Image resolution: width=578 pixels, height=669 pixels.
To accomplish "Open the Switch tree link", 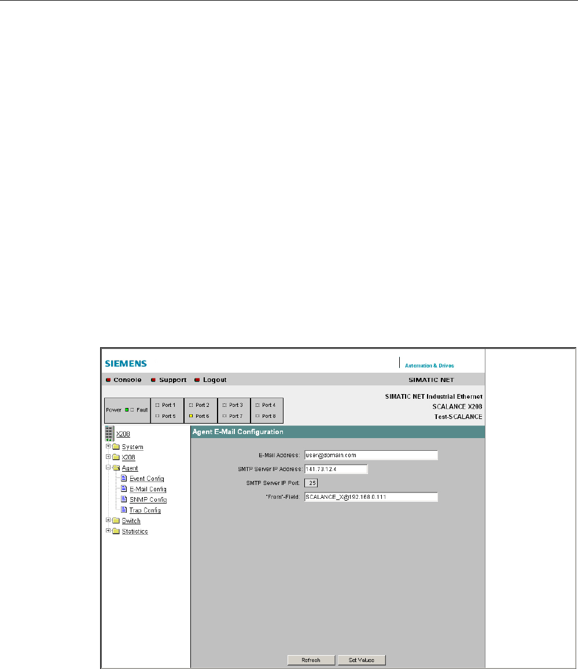I will pos(131,521).
